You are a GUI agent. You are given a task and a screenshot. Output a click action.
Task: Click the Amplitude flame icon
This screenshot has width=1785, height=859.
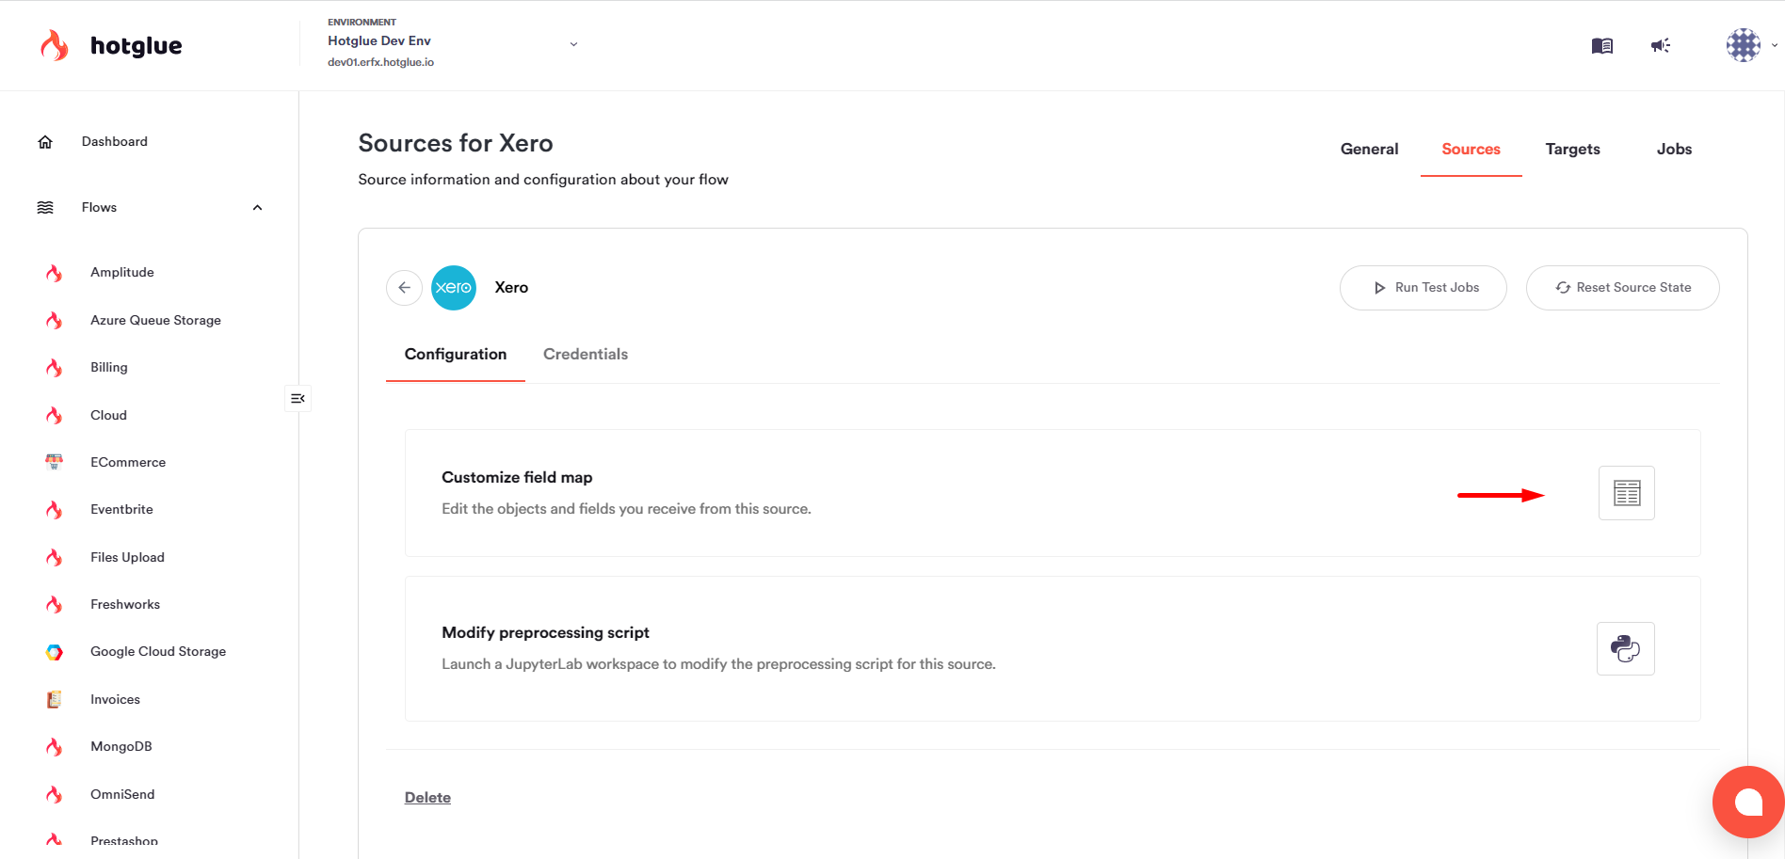point(55,272)
